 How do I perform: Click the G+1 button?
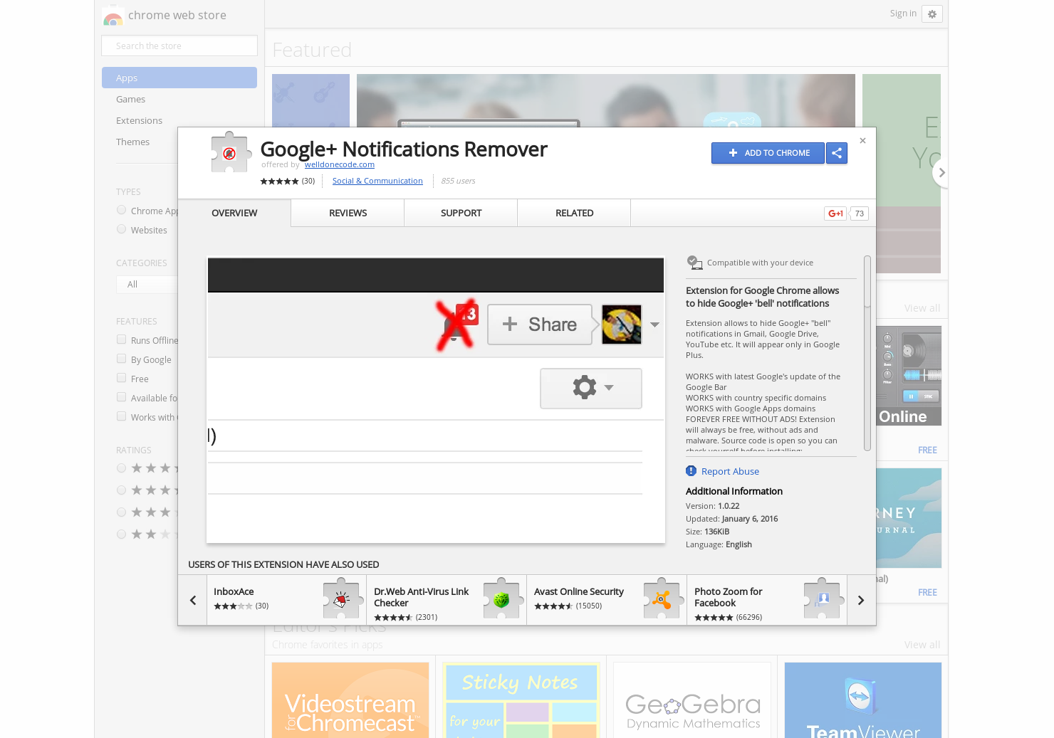tap(835, 213)
